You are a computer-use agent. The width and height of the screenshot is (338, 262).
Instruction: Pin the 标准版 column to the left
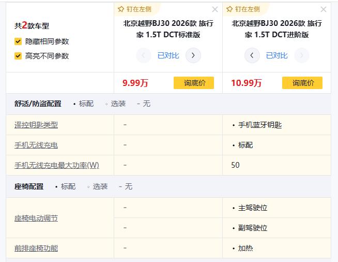point(135,9)
